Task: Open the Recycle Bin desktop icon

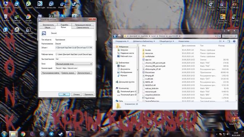Action: pyautogui.click(x=5, y=18)
